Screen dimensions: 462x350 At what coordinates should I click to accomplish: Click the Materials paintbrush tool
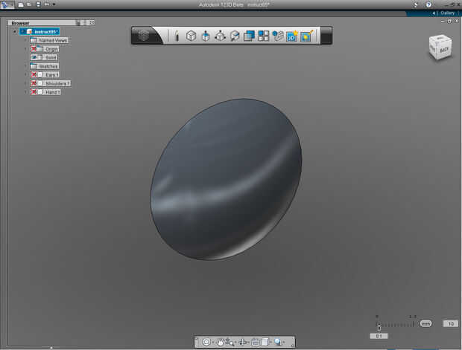click(307, 36)
